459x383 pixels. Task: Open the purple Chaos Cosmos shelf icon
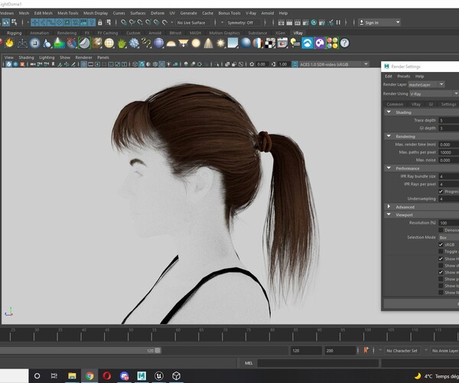[320, 44]
